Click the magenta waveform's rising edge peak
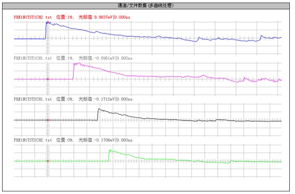 (x=74, y=64)
